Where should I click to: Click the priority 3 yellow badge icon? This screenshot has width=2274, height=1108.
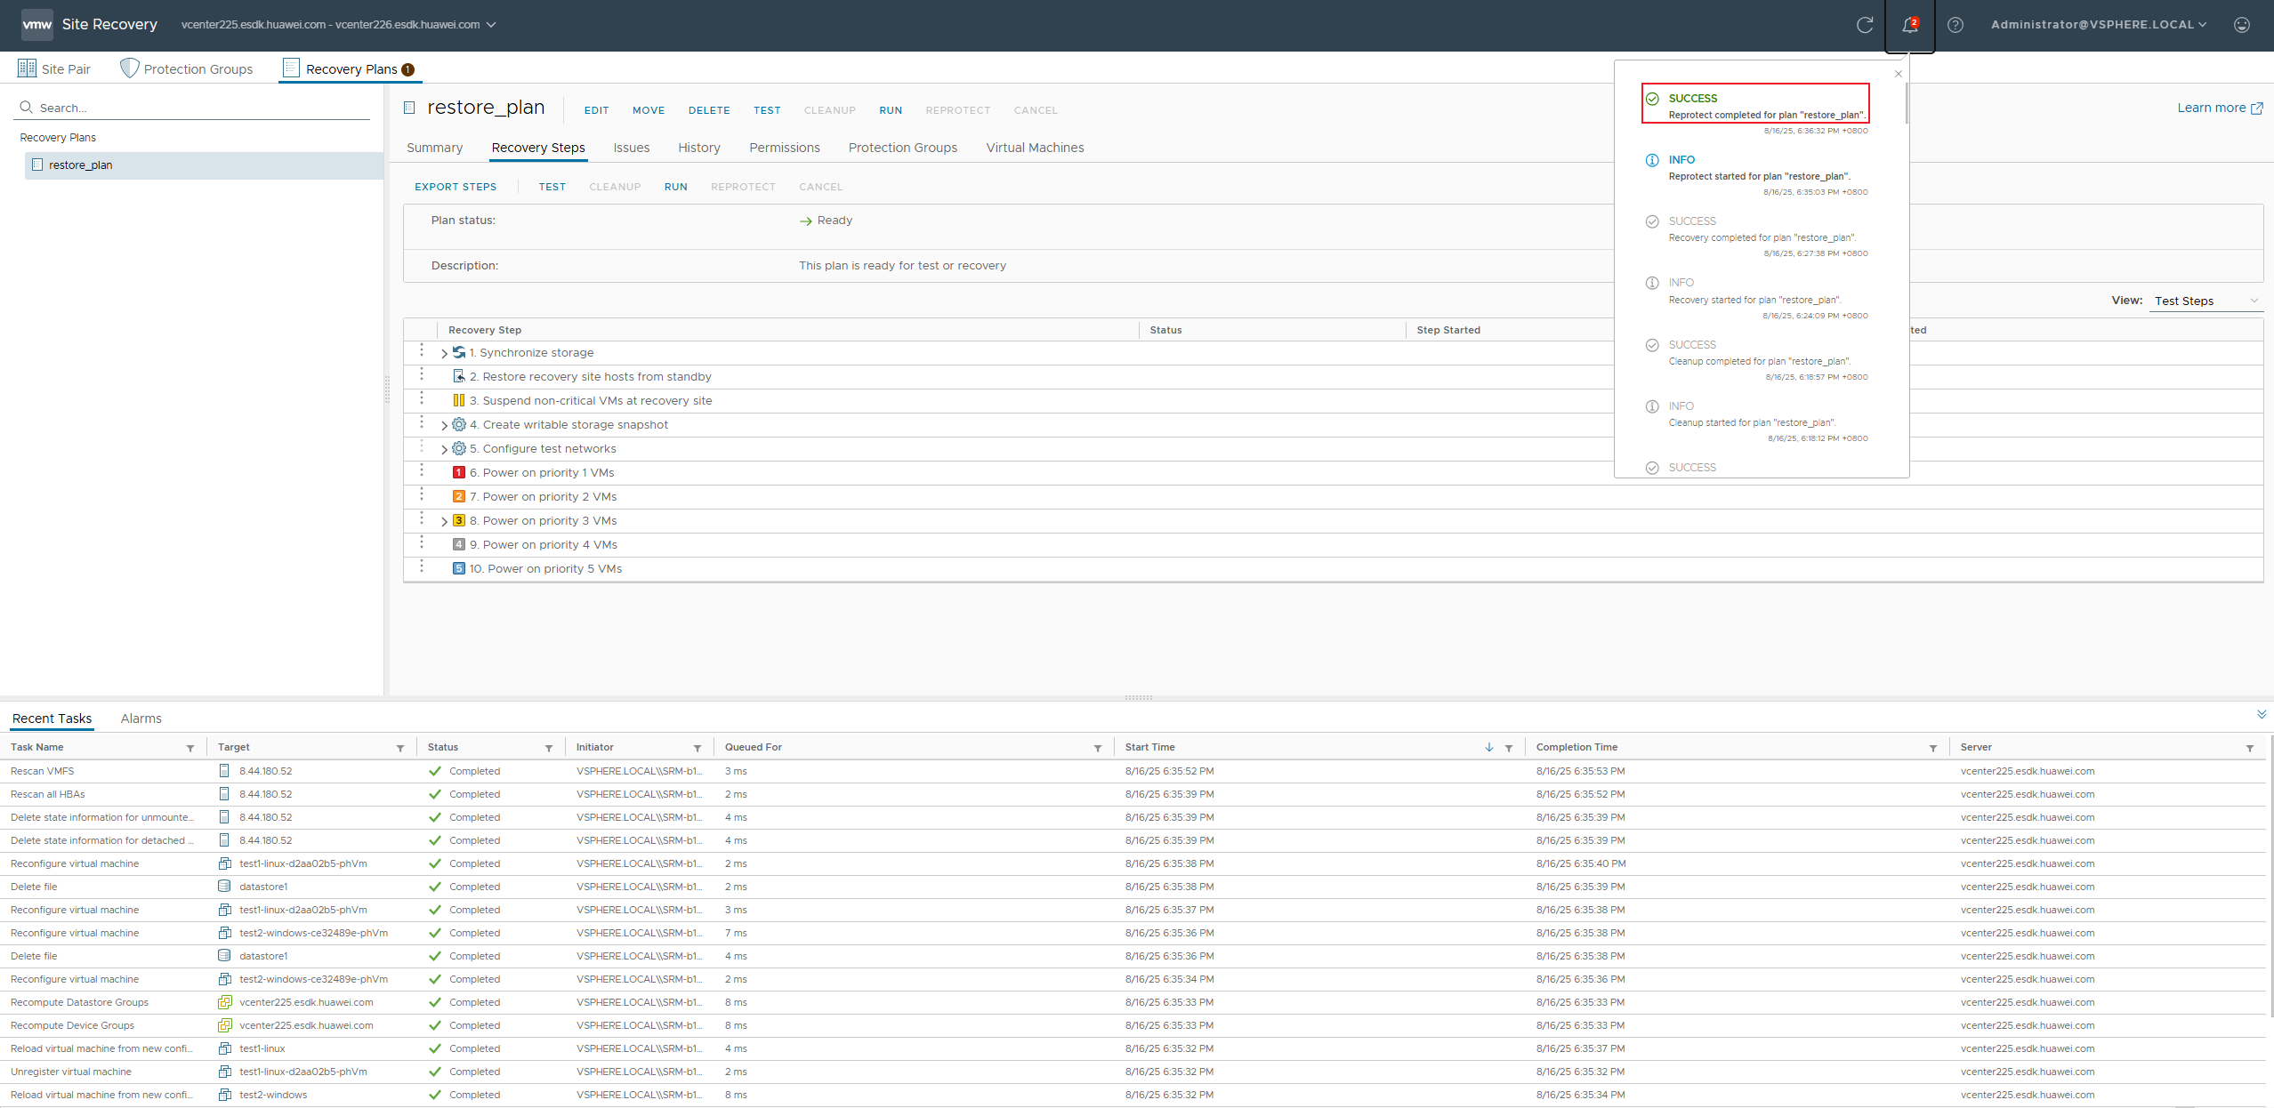459,520
